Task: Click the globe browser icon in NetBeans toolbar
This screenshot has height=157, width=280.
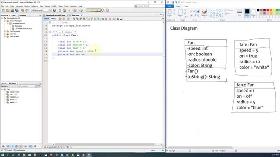Action: [x=54, y=10]
